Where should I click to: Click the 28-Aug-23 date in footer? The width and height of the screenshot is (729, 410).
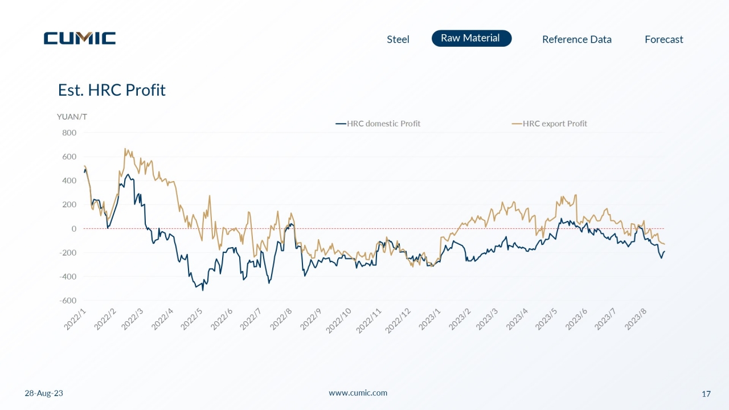click(x=44, y=393)
